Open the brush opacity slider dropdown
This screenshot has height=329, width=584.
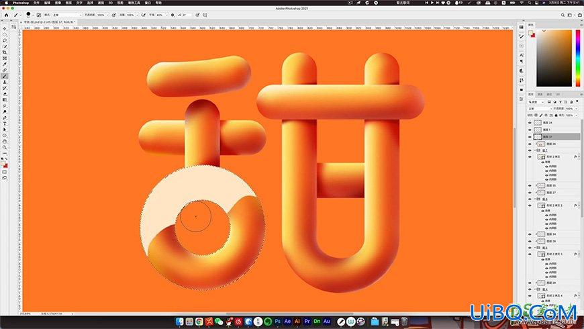107,15
